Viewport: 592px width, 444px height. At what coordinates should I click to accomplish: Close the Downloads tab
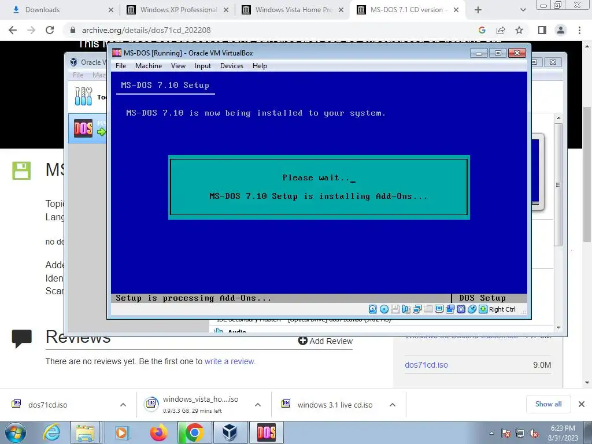tap(110, 10)
